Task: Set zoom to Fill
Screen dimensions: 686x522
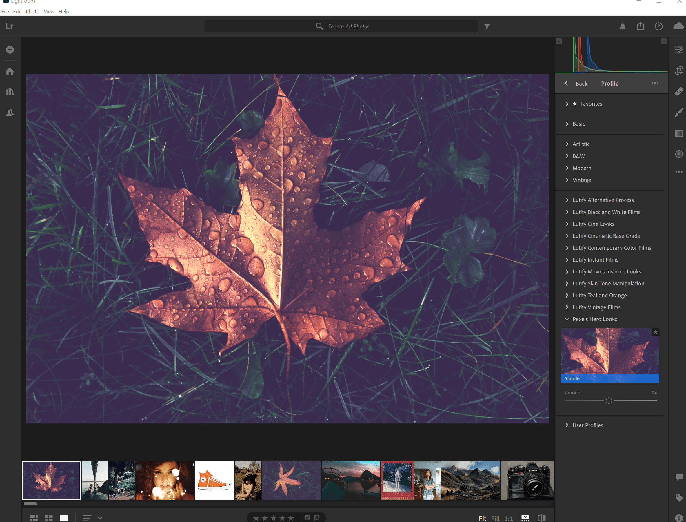Action: (495, 518)
